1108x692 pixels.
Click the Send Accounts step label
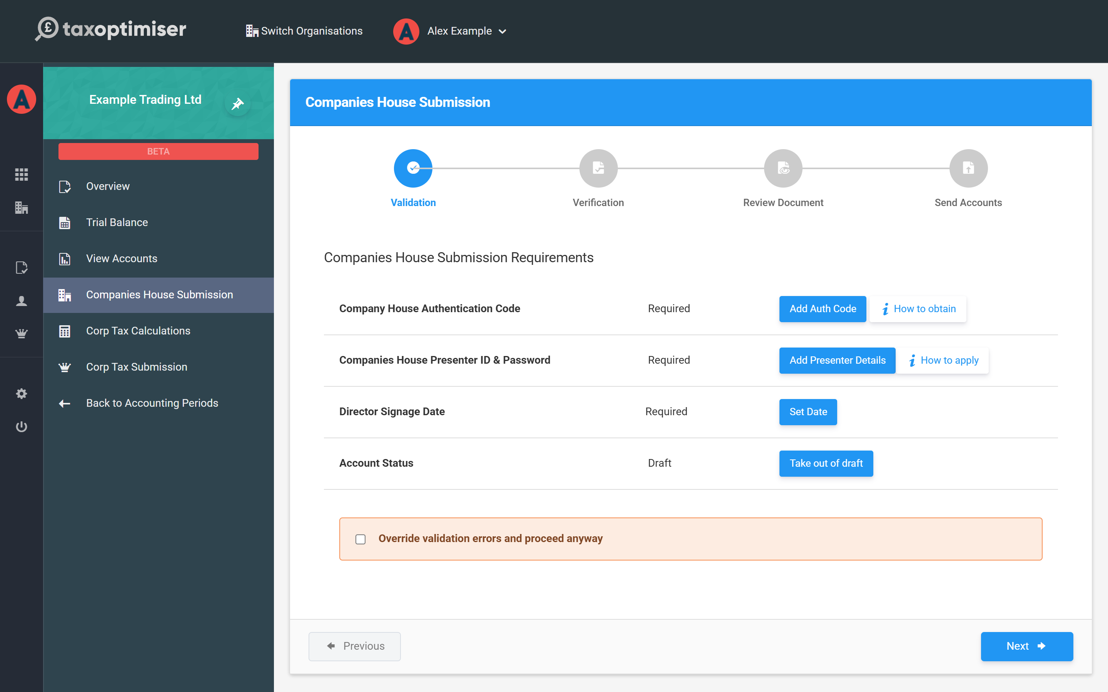click(x=968, y=203)
